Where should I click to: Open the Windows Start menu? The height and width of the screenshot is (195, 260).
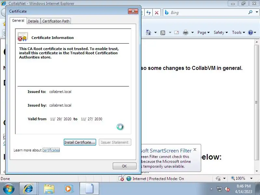point(8,188)
